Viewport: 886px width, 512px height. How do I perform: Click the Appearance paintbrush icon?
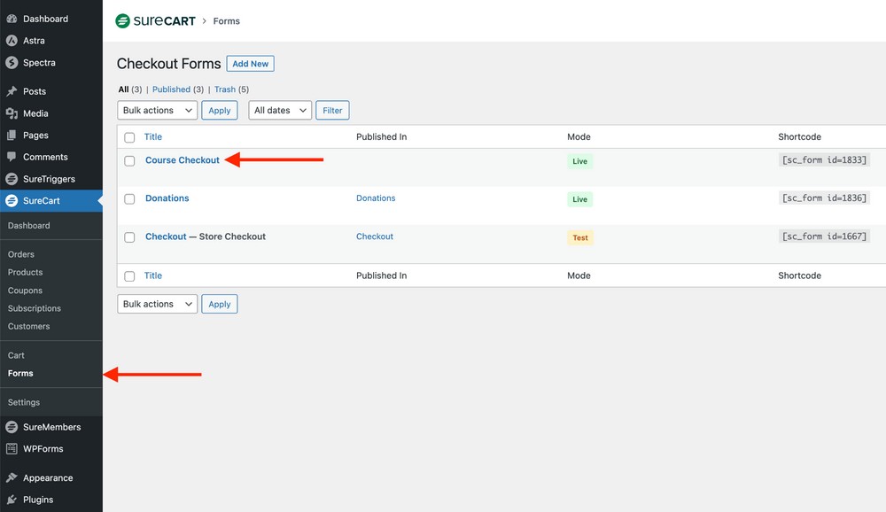point(12,477)
